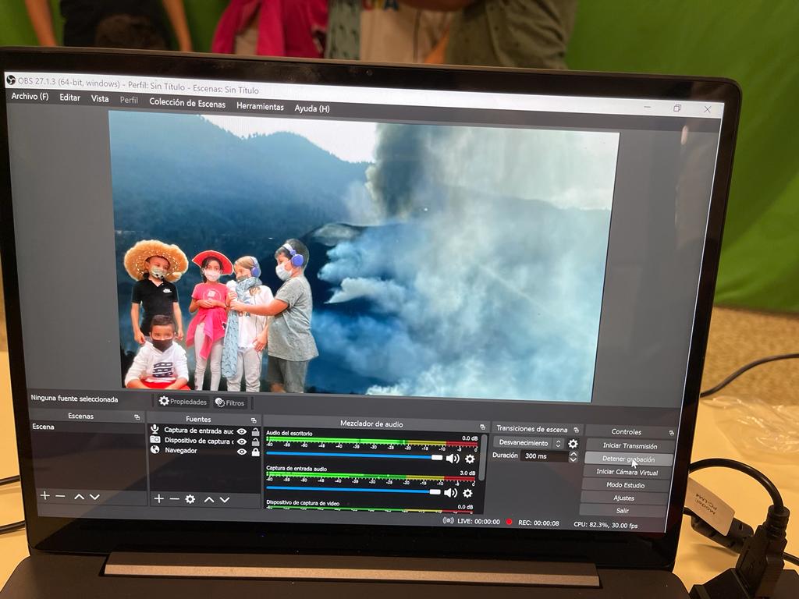Image resolution: width=799 pixels, height=599 pixels.
Task: Move the selected source up in Fuentes
Action: tap(208, 499)
